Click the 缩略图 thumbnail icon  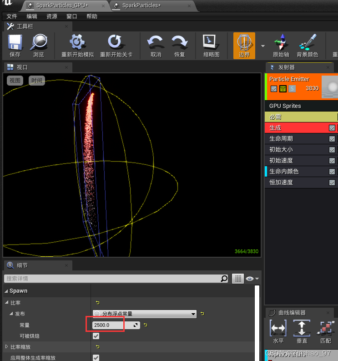[x=212, y=42]
